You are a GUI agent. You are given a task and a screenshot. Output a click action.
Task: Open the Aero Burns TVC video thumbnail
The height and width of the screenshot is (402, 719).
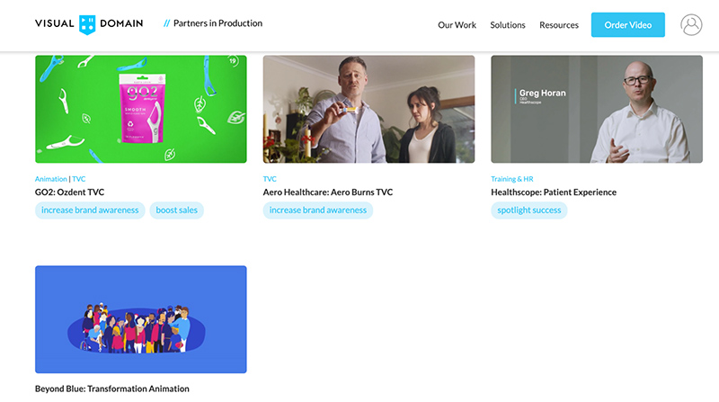click(x=368, y=109)
